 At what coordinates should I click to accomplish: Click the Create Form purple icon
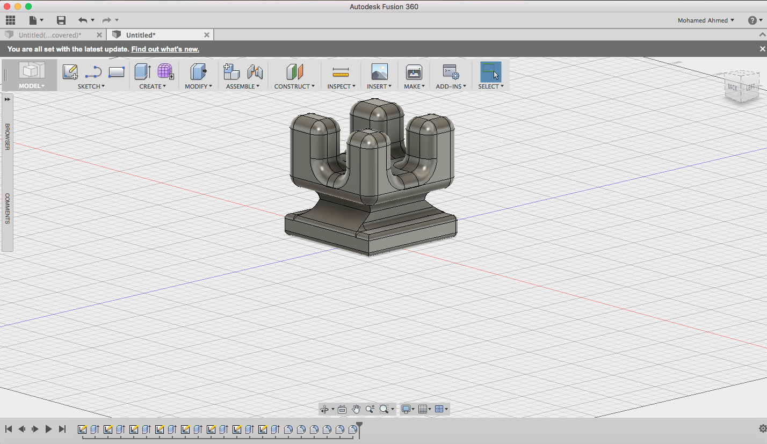click(x=165, y=72)
